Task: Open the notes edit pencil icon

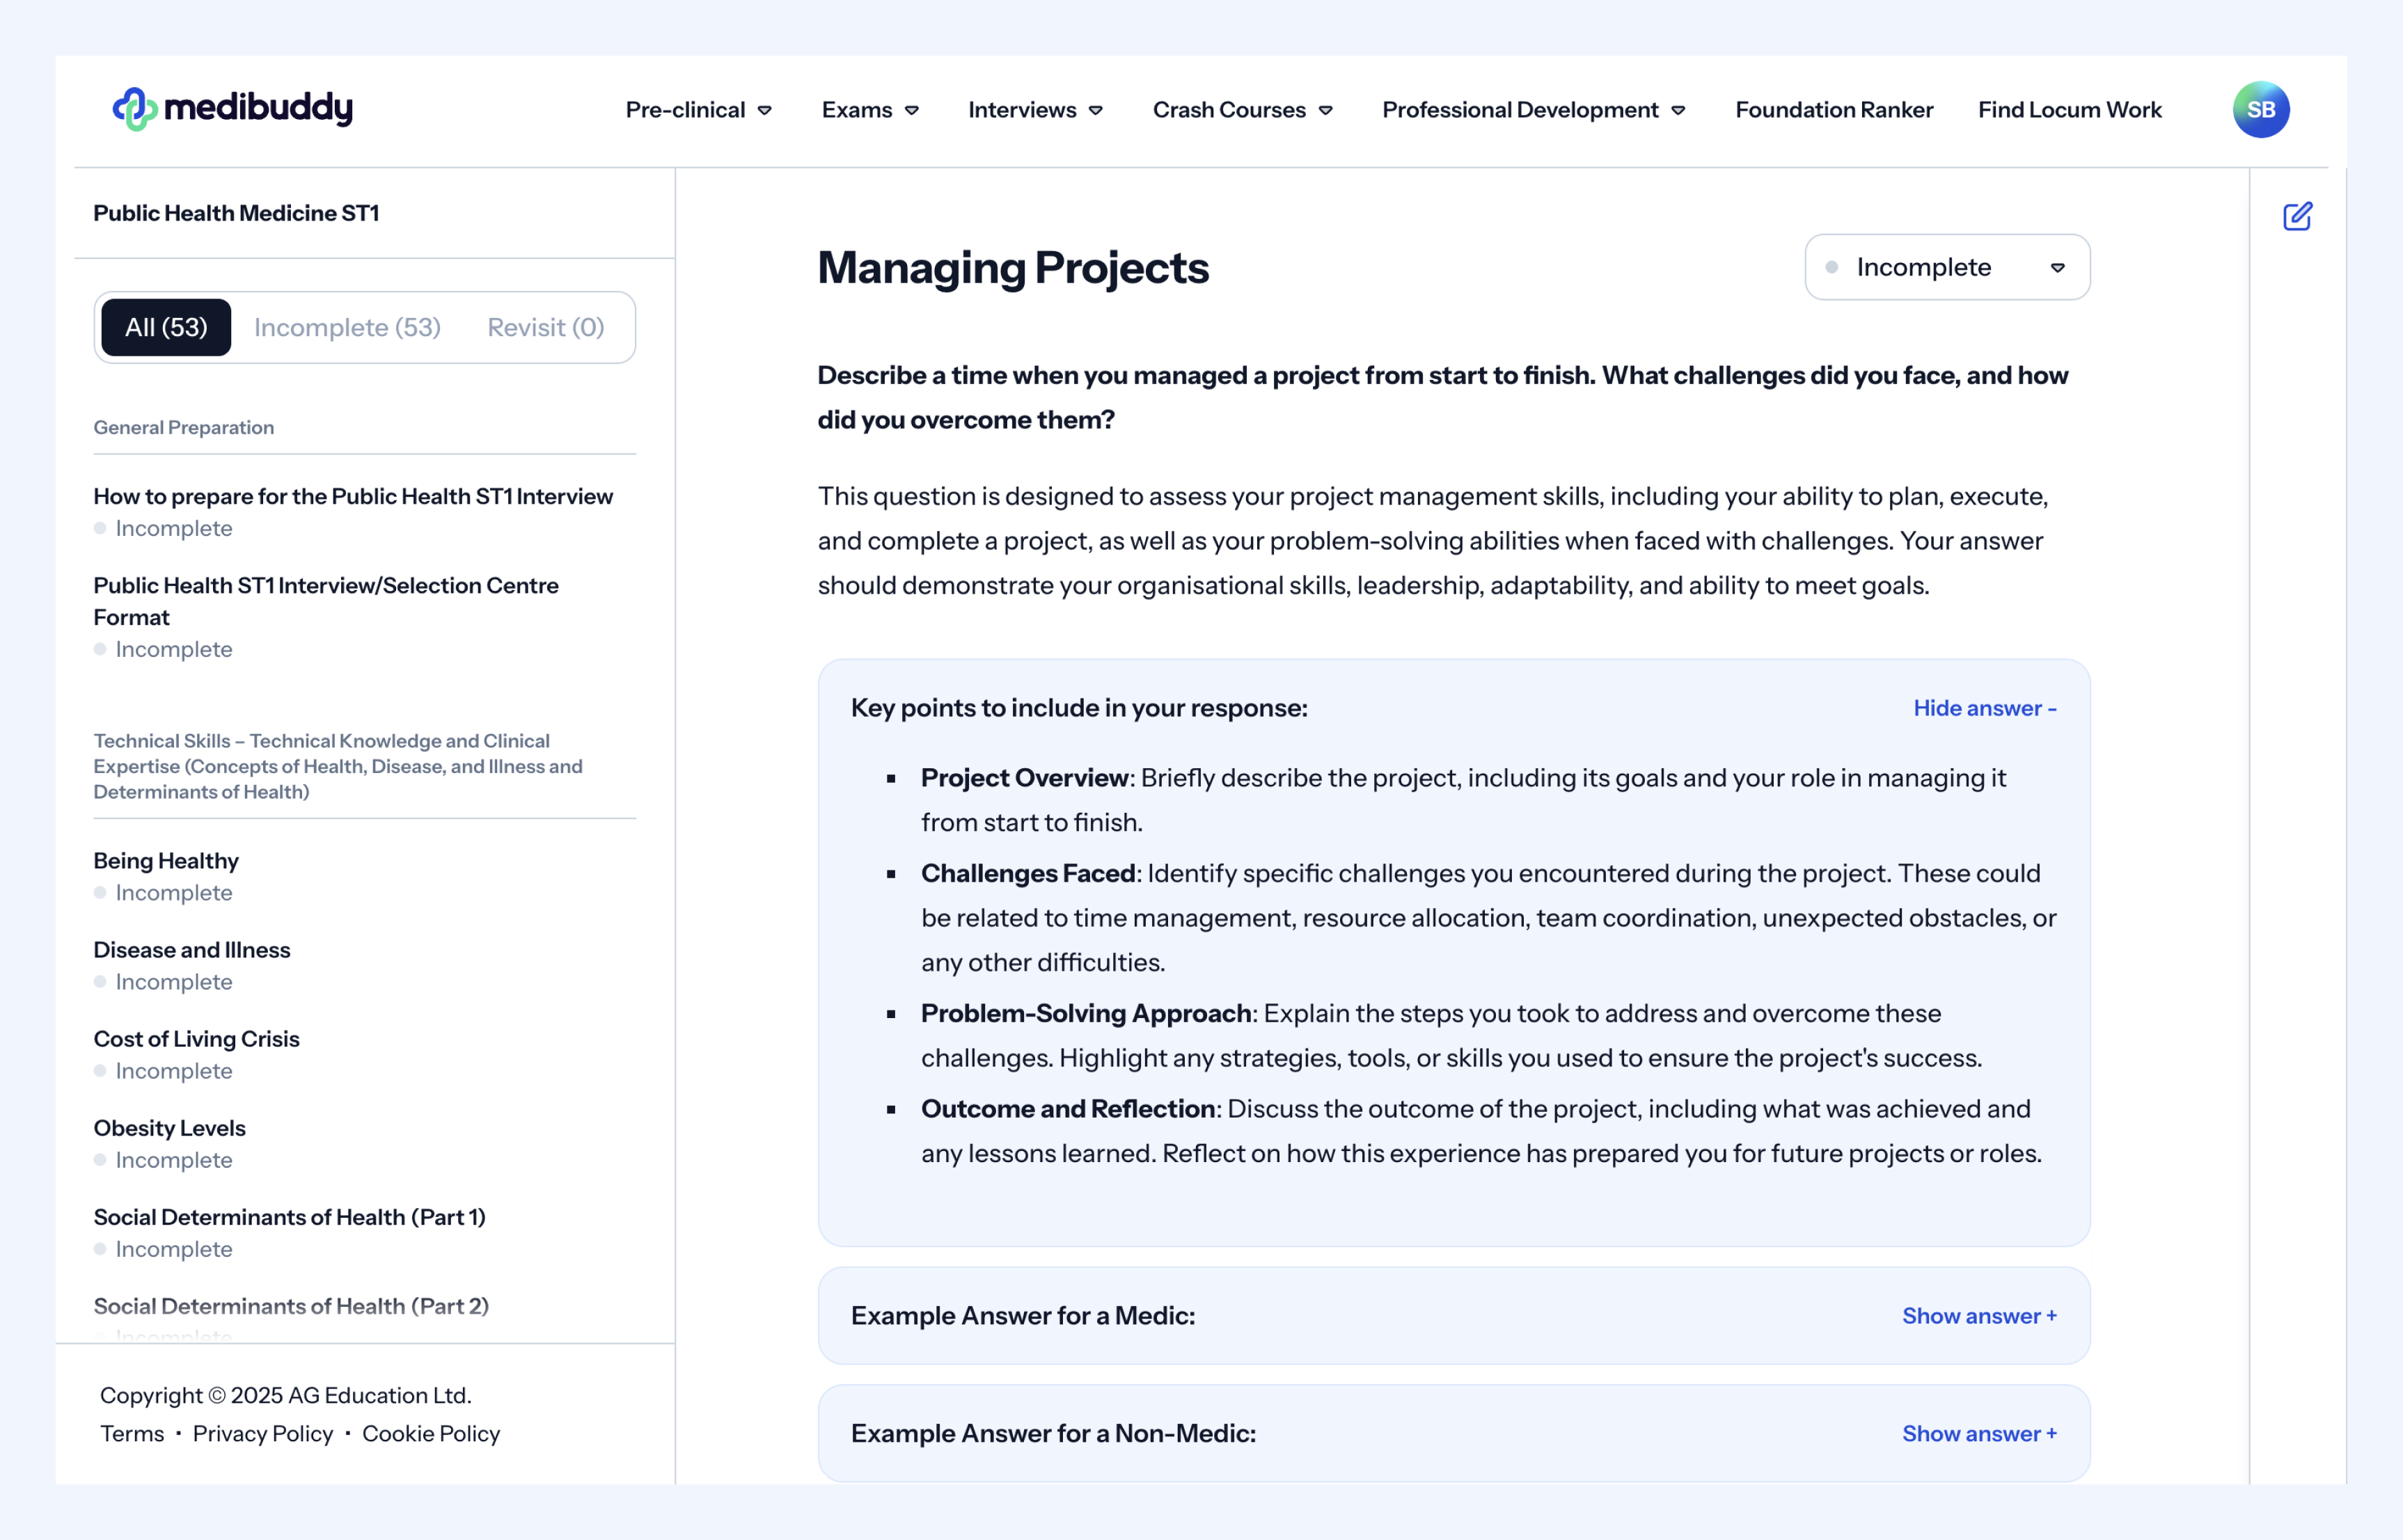Action: (2297, 216)
